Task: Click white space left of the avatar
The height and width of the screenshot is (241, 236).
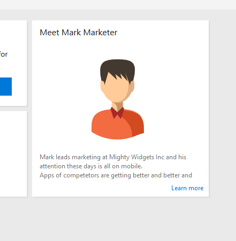Action: [64, 99]
